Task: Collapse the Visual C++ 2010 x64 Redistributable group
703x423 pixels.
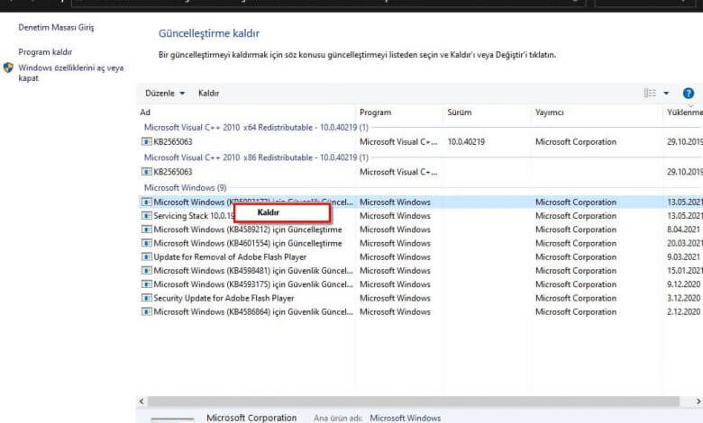Action: point(256,127)
